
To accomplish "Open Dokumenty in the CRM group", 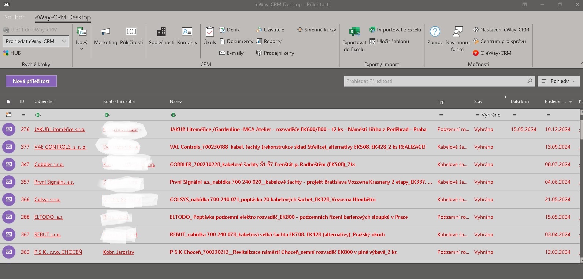I will pyautogui.click(x=237, y=41).
